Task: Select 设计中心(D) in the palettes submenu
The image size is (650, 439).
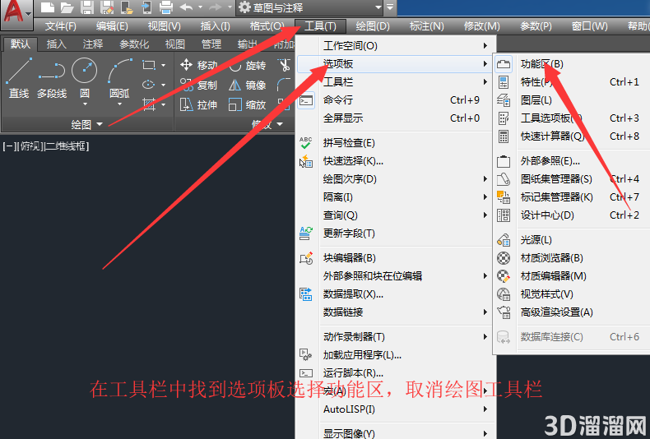Action: point(572,215)
